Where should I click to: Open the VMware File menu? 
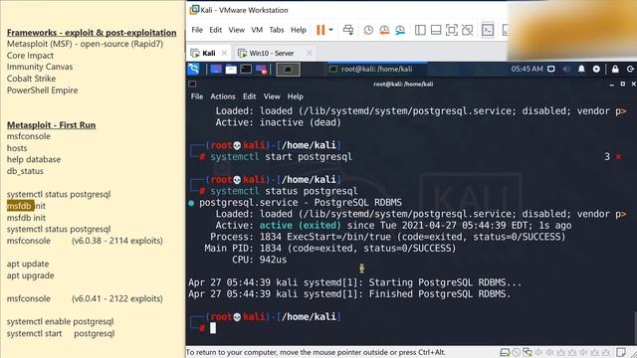click(x=197, y=30)
